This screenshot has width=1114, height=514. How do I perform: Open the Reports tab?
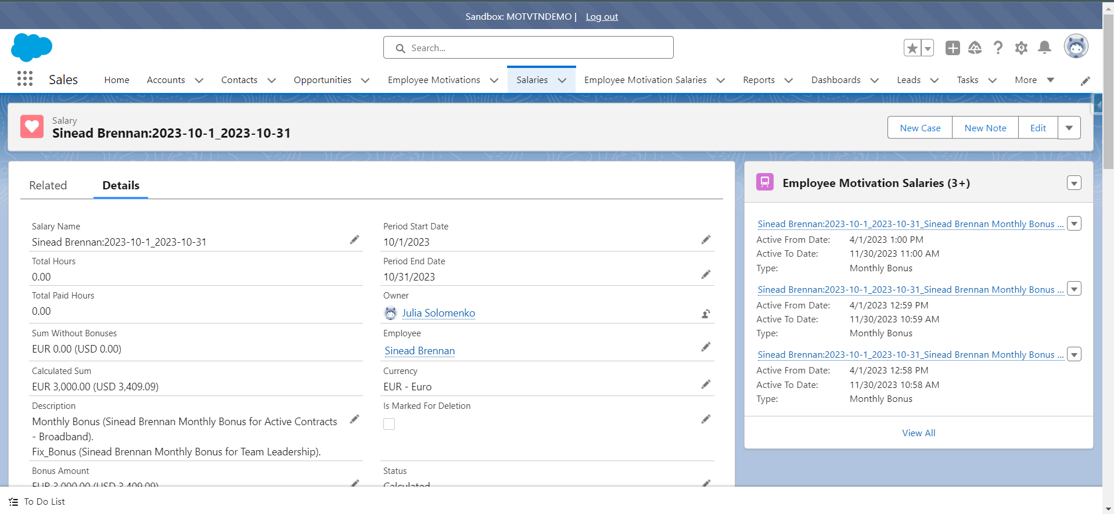pyautogui.click(x=759, y=80)
